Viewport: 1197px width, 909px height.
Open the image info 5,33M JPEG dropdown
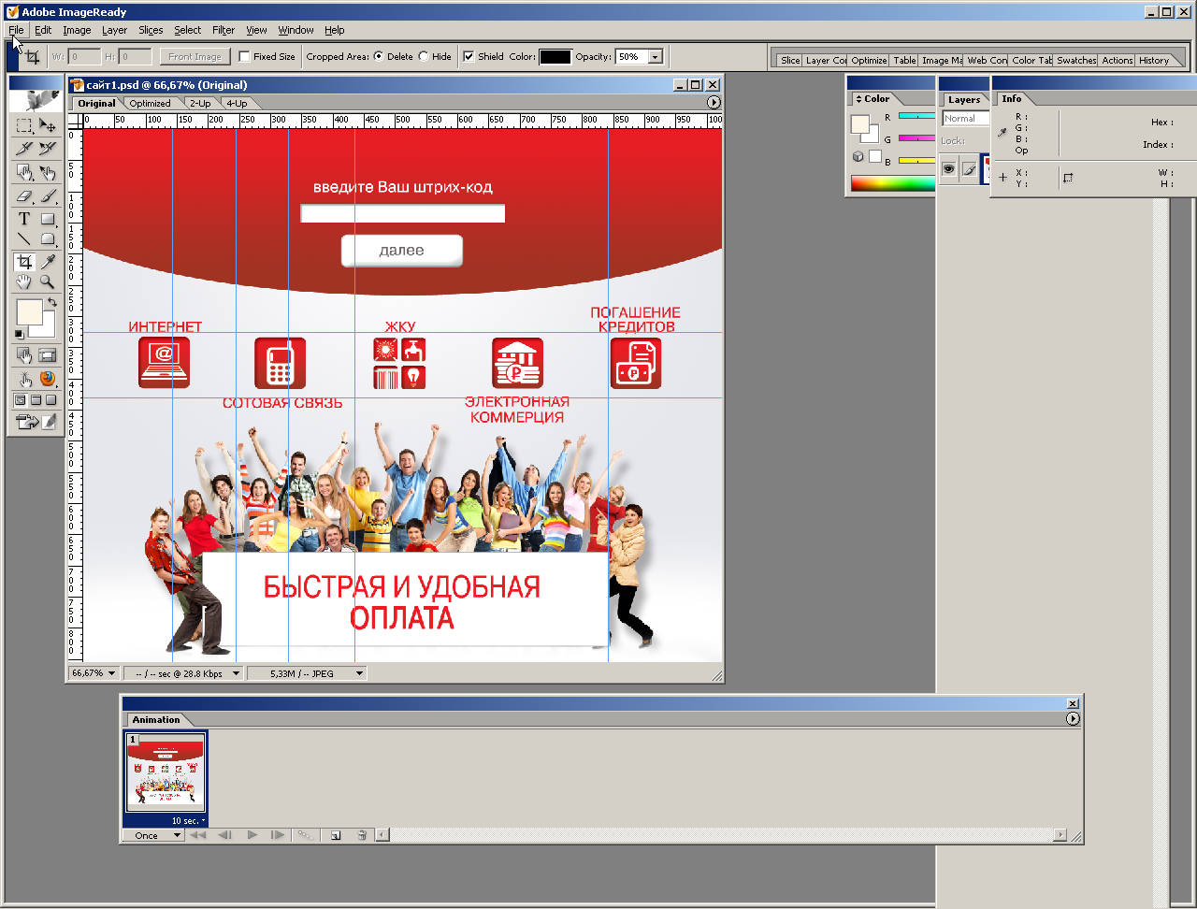coord(359,673)
